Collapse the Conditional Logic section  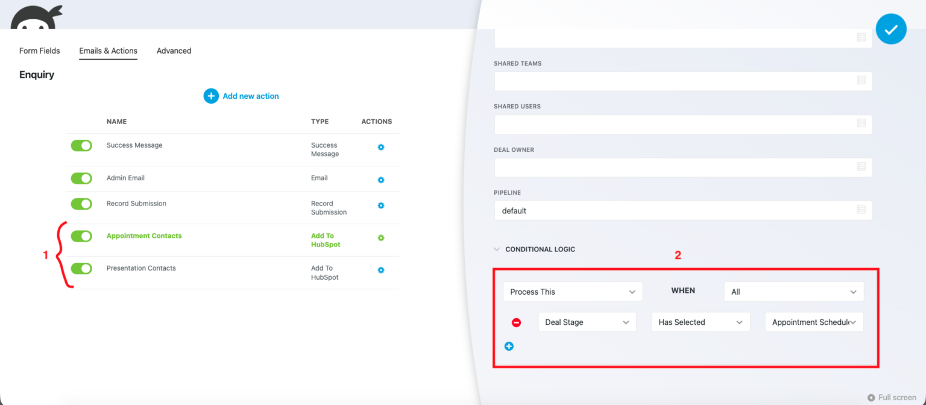click(497, 249)
